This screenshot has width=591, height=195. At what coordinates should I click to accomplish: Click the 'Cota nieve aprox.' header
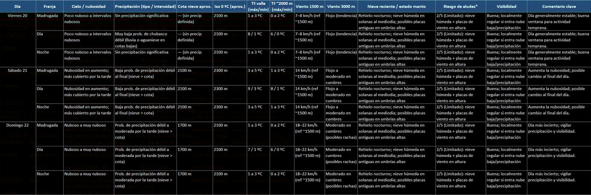click(x=195, y=7)
